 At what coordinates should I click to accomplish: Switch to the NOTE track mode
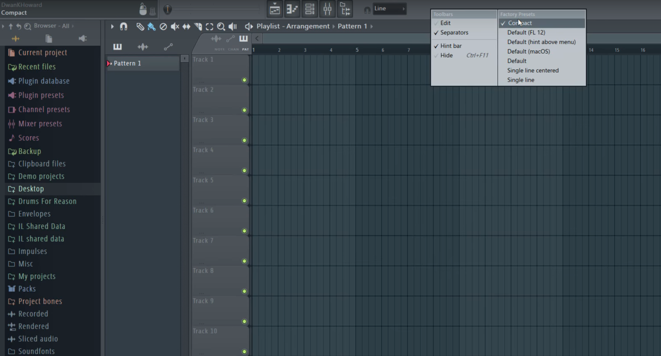point(220,49)
